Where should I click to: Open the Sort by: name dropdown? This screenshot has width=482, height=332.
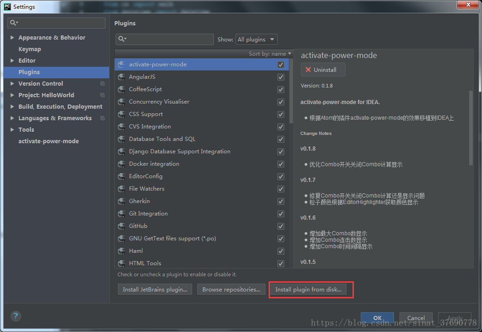point(270,54)
